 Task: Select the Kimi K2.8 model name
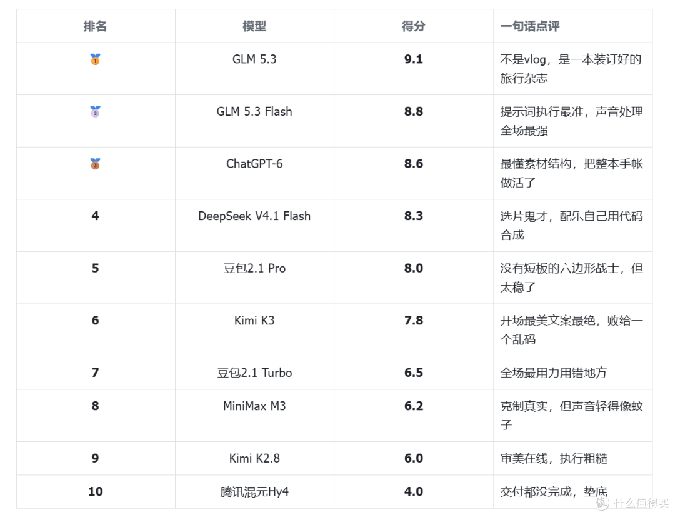click(x=254, y=458)
